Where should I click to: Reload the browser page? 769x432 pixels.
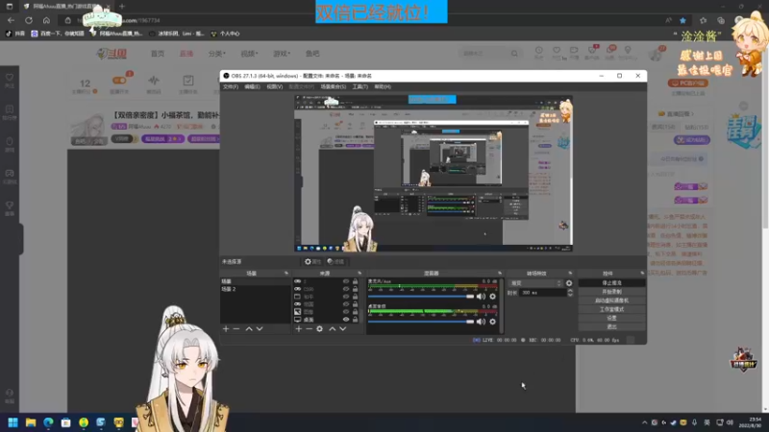[29, 20]
